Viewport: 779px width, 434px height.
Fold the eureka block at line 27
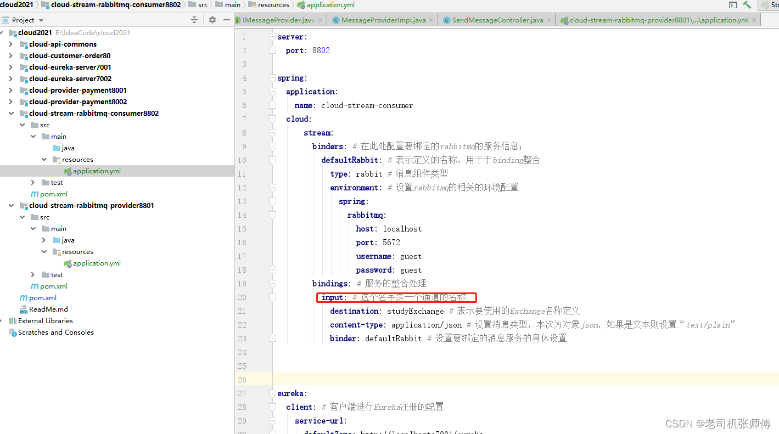tap(272, 393)
